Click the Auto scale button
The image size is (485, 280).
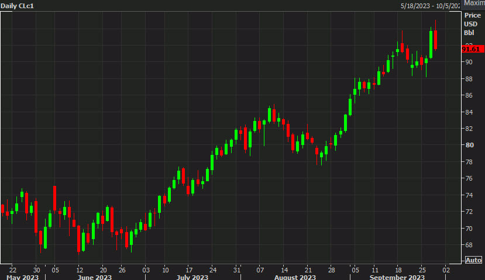coord(473,260)
